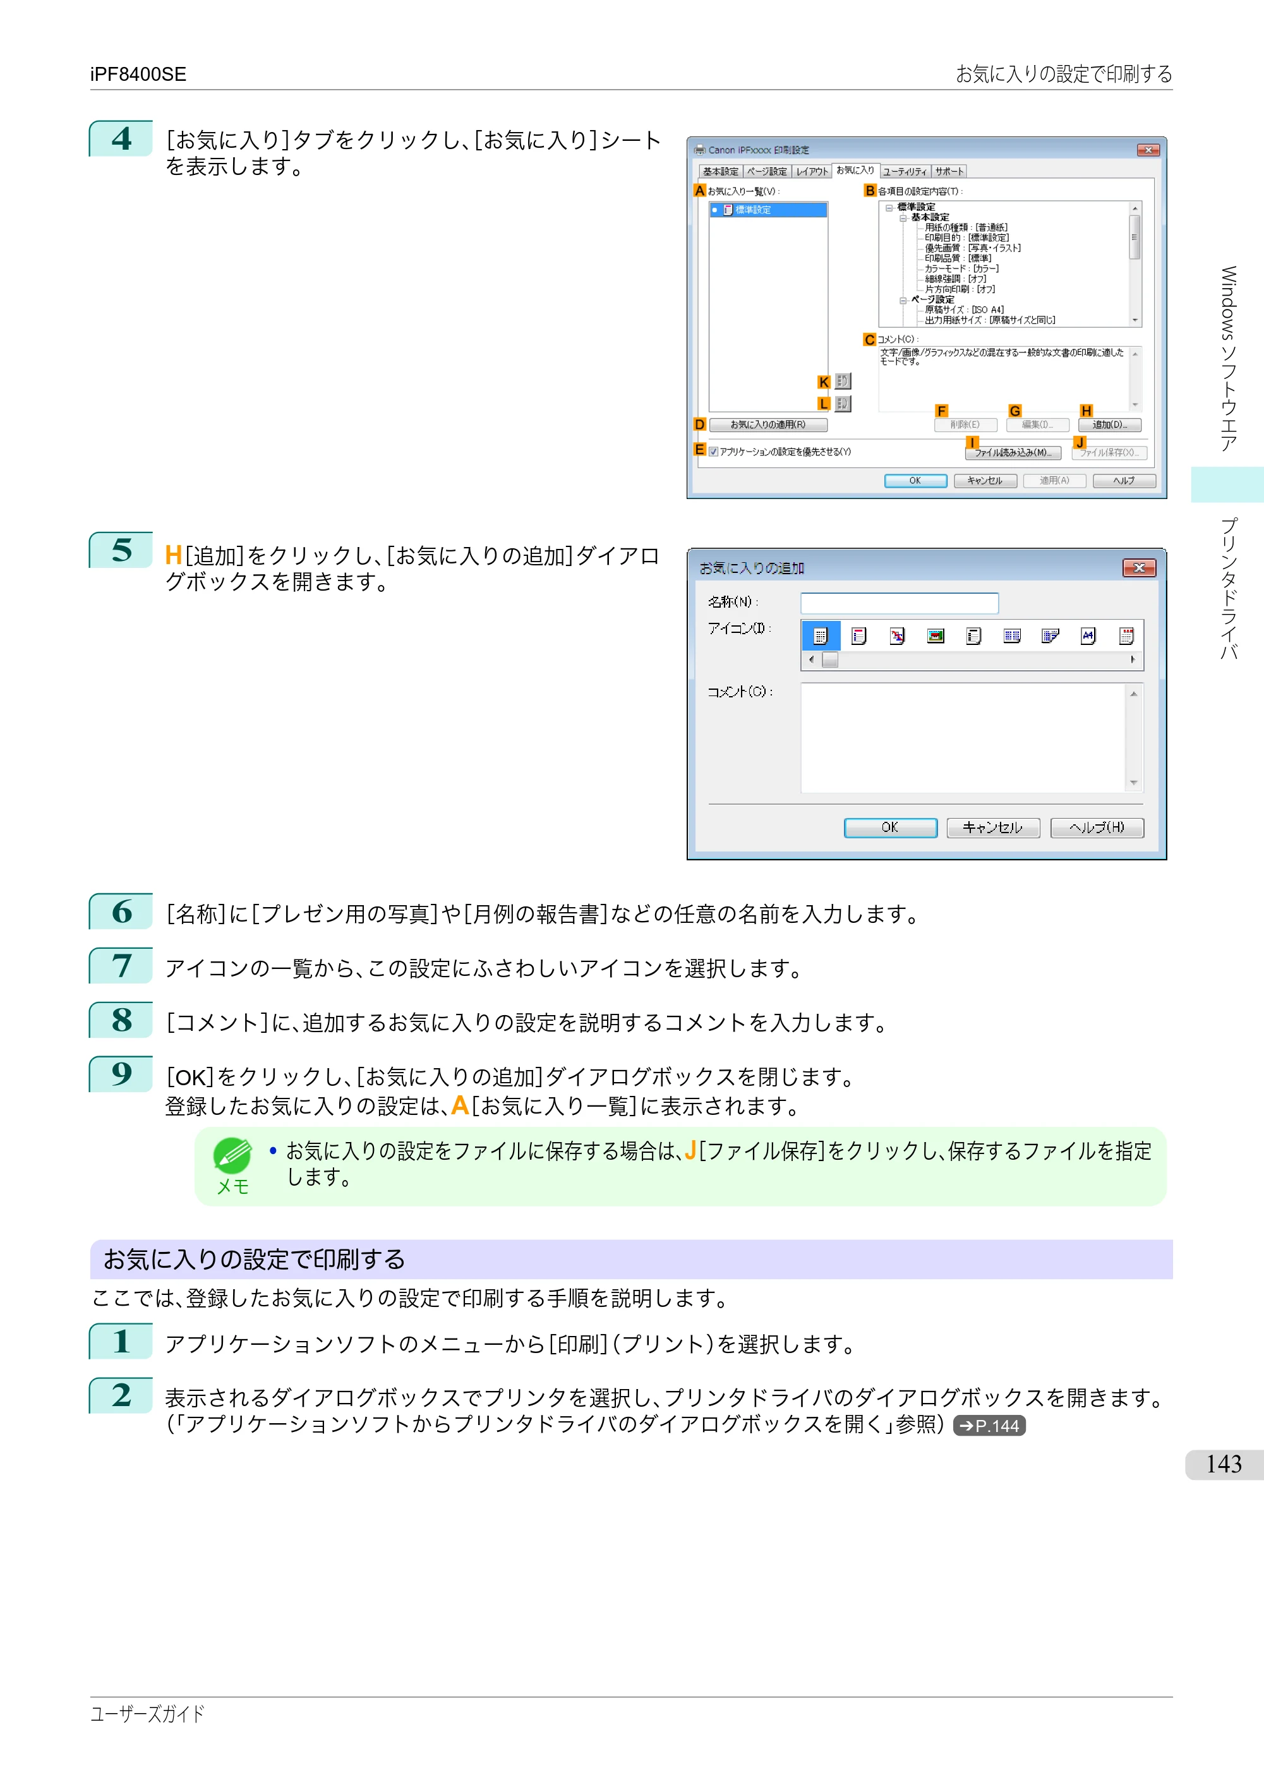Select the 細線強調: [オフ] tree row
1264x1787 pixels.
tap(956, 279)
